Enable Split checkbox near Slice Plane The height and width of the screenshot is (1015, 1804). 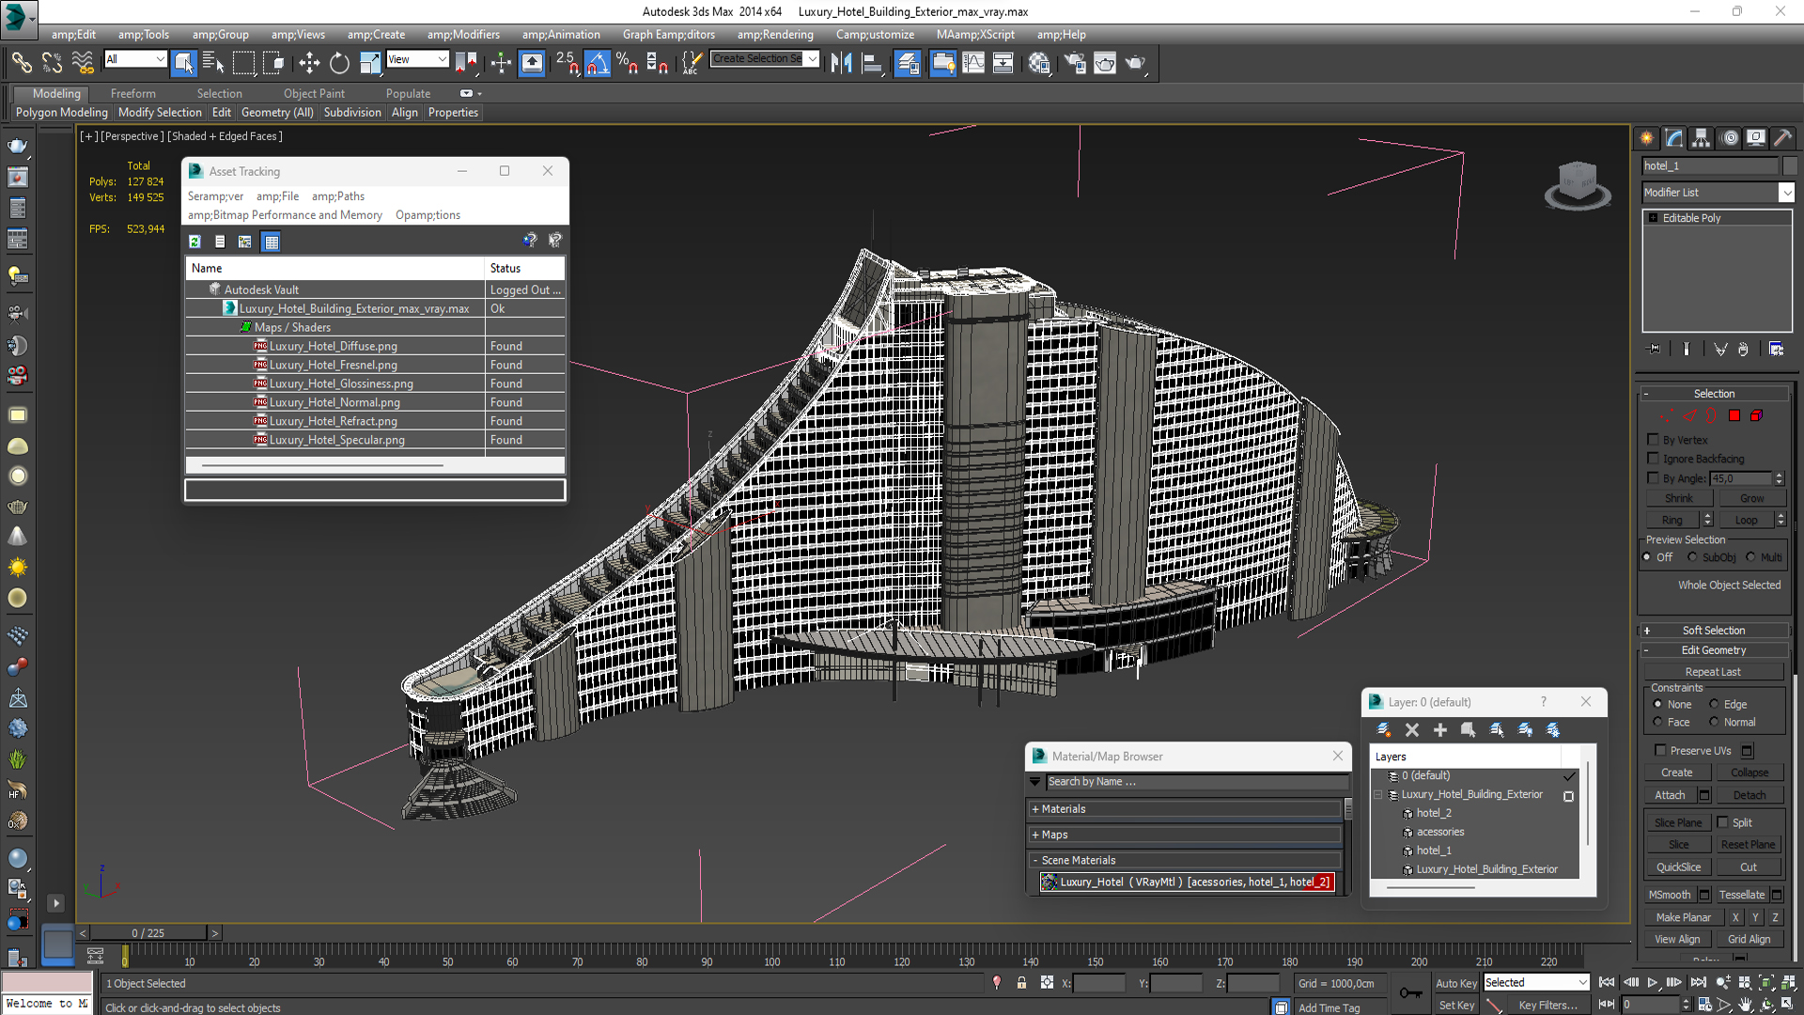(1722, 821)
